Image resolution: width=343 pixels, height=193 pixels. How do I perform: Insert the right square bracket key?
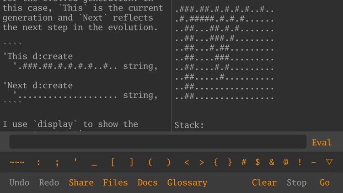pos(131,162)
